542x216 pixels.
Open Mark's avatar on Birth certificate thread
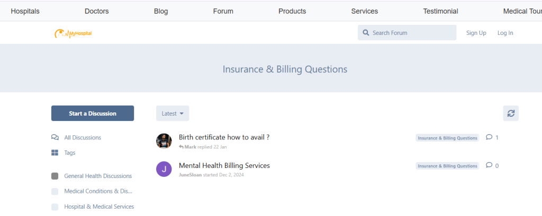coord(164,141)
